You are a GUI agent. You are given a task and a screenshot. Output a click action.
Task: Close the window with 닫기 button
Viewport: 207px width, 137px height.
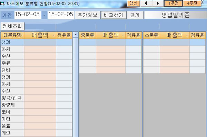(x=135, y=15)
